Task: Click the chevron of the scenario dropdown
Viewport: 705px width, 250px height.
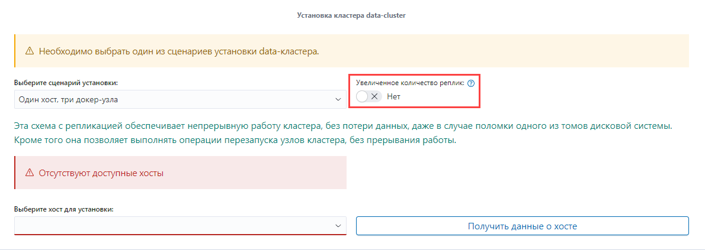Action: point(338,100)
